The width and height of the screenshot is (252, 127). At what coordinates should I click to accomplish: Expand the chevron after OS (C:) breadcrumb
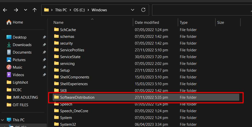(88, 10)
